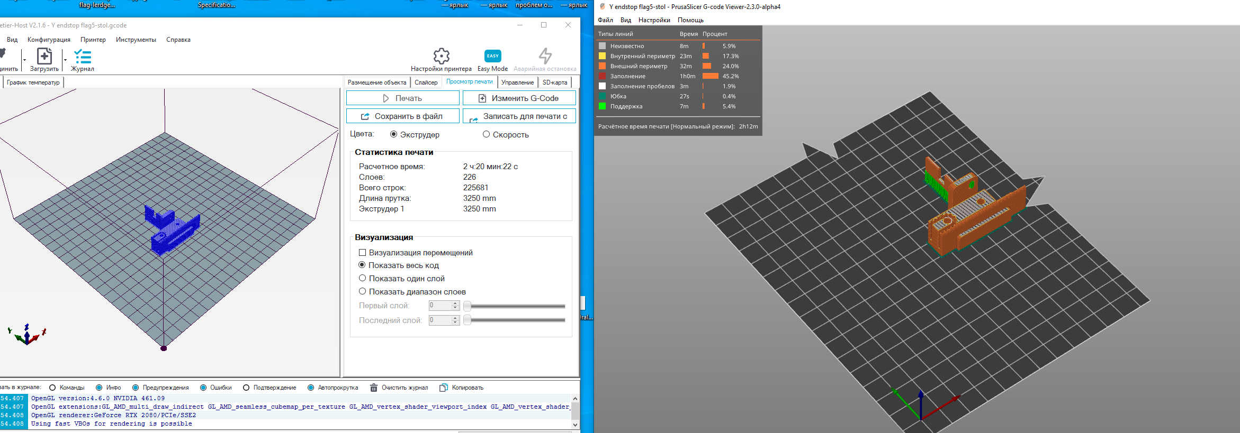Select Показать диапазон слоев option

click(x=363, y=291)
